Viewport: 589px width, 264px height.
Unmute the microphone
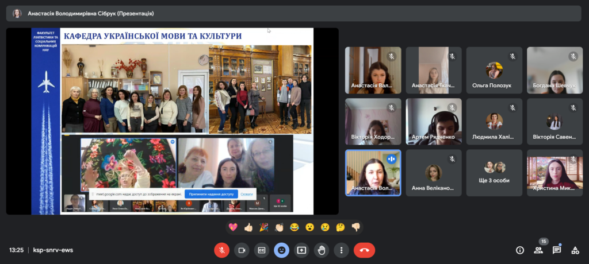click(x=221, y=250)
